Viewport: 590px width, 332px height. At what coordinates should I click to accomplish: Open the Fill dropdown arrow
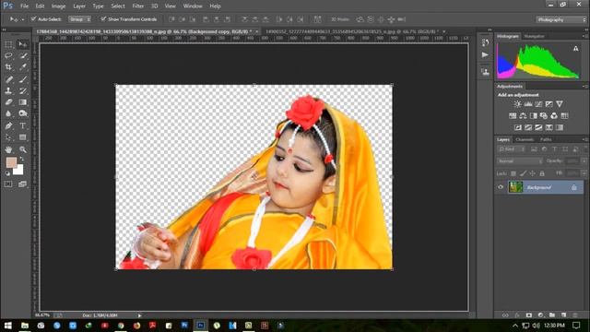coord(584,173)
